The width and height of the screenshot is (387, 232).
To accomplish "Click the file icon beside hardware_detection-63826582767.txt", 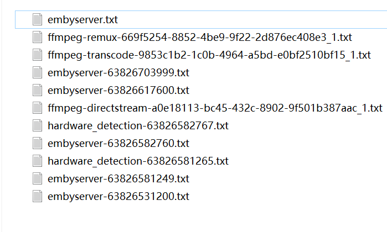I will 38,126.
